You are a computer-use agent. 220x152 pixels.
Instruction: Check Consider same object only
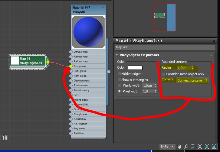164,74
